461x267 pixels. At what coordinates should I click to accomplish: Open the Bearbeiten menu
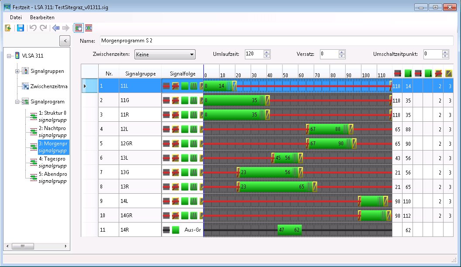[42, 17]
